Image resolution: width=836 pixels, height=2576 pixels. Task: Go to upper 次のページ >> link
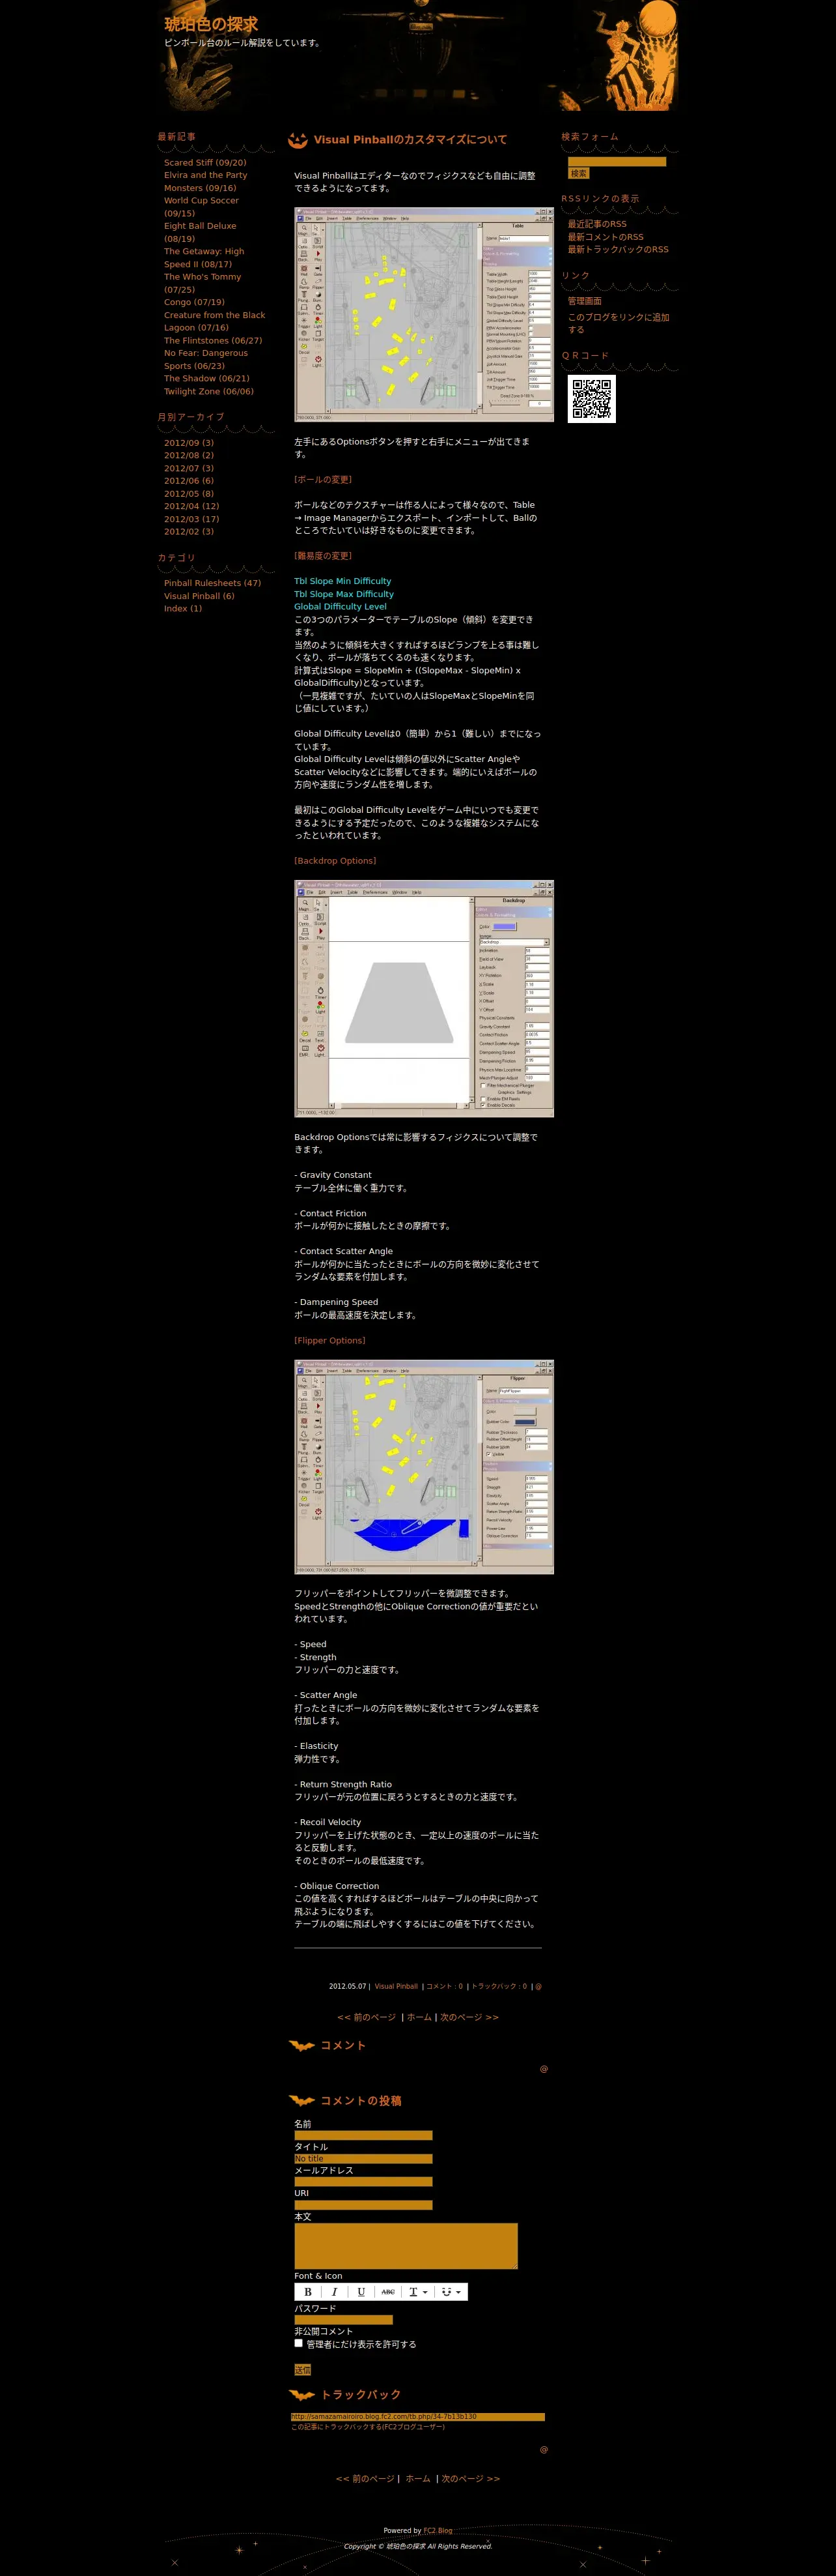tap(469, 2017)
